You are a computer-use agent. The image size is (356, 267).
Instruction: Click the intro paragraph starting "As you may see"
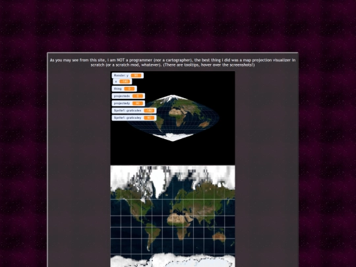pyautogui.click(x=173, y=63)
